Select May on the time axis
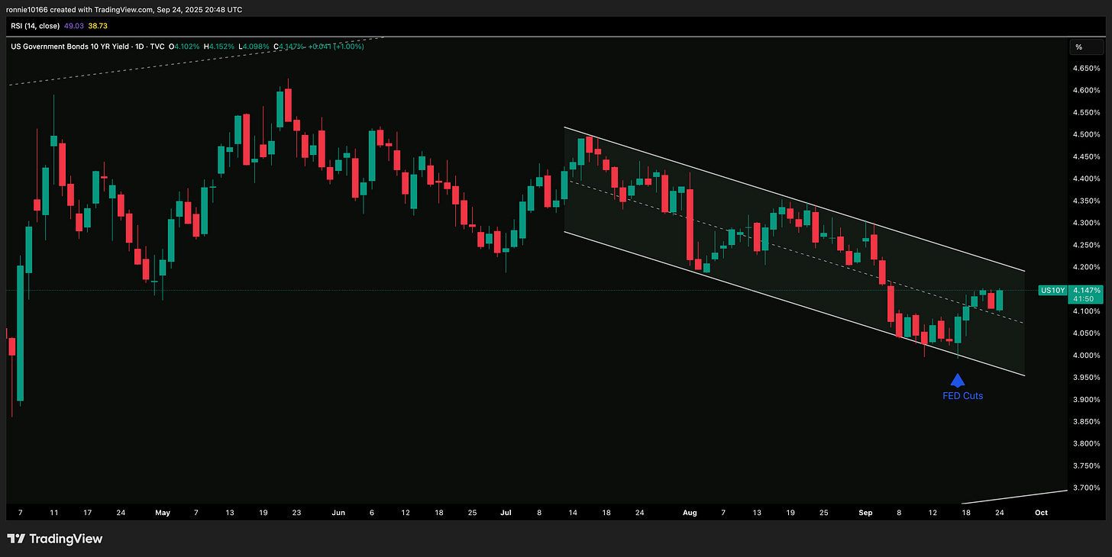The height and width of the screenshot is (557, 1112). point(162,513)
